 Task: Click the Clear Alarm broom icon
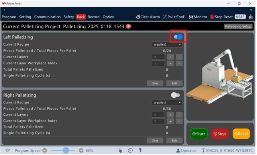point(138,17)
